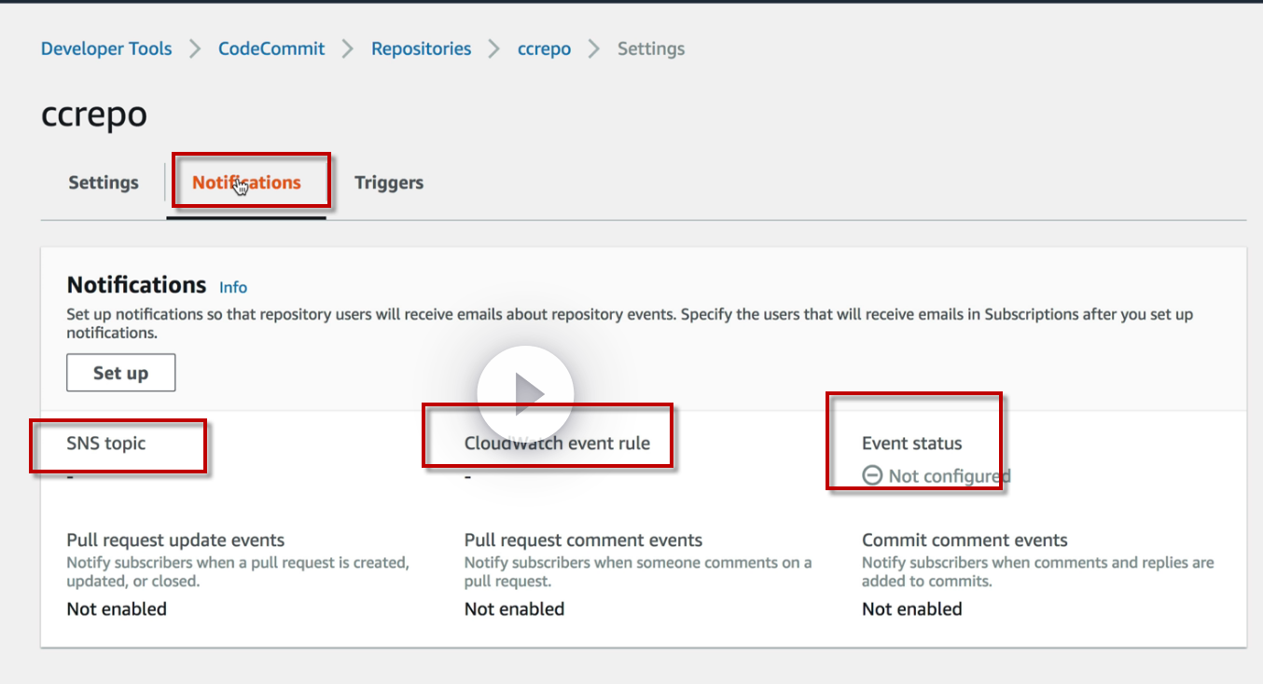The width and height of the screenshot is (1263, 684).
Task: Select the Pull request update events heading
Action: (x=175, y=540)
